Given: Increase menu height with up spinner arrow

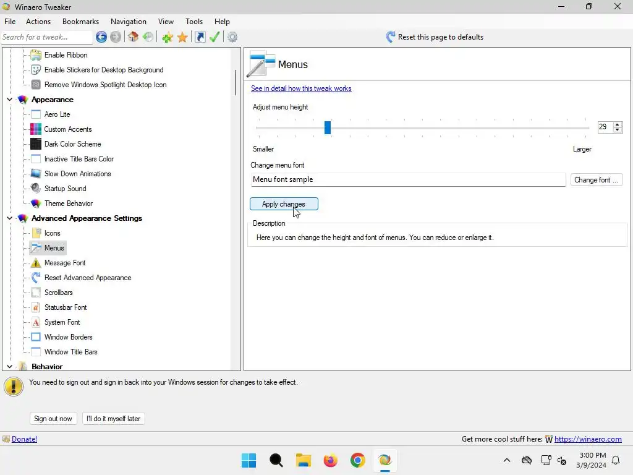Looking at the screenshot, I should click(x=618, y=124).
